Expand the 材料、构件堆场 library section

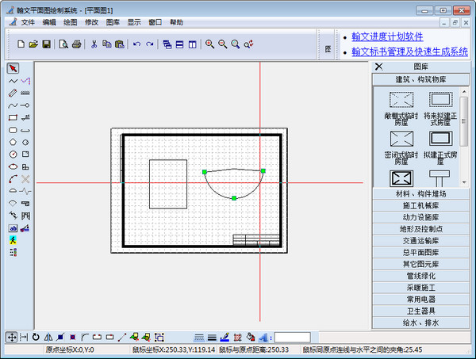coord(420,193)
